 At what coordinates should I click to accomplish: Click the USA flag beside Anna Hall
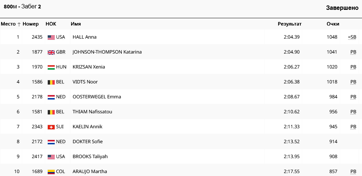pos(51,37)
